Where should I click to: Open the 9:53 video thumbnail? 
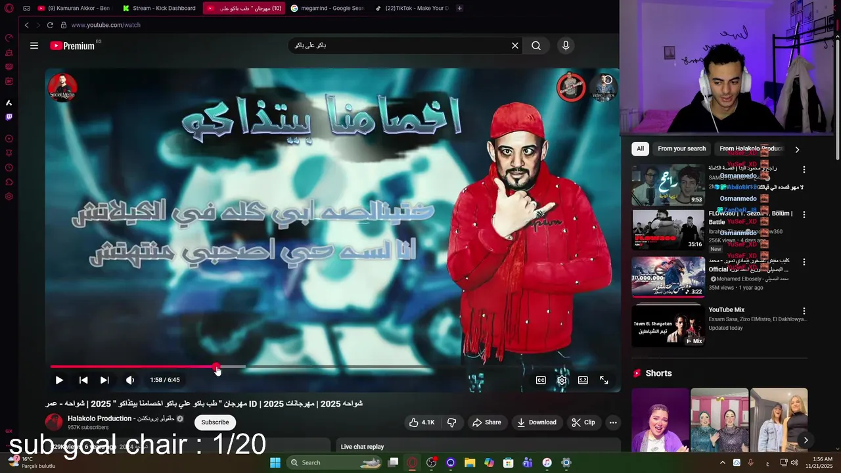click(668, 185)
